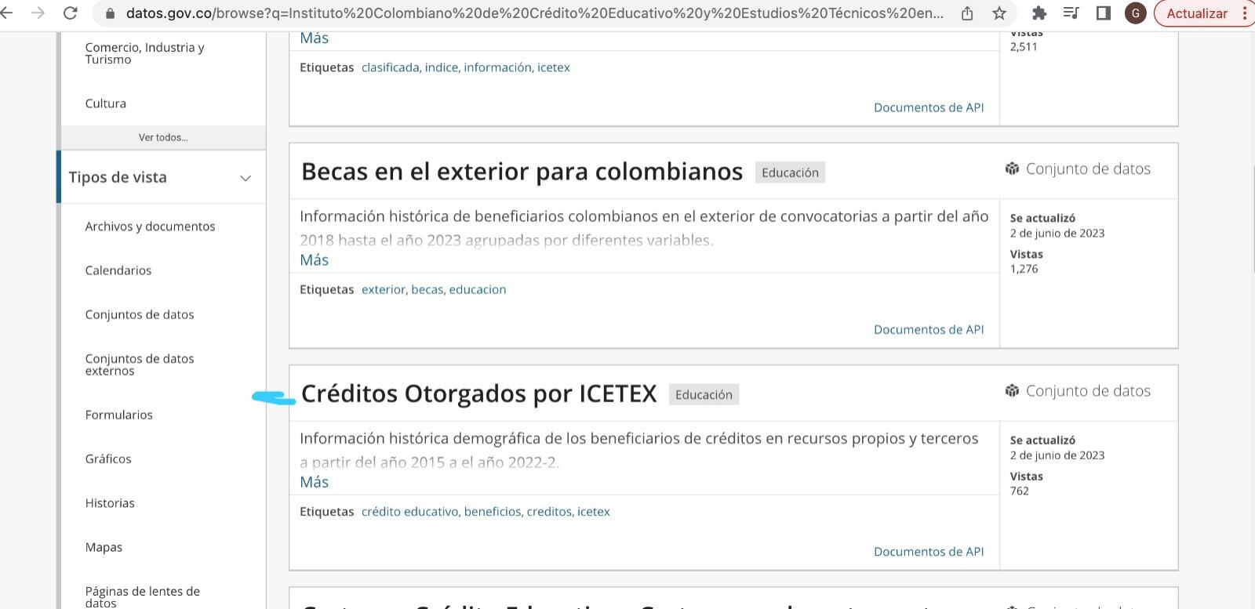Click the address bar URL field

pos(533,13)
